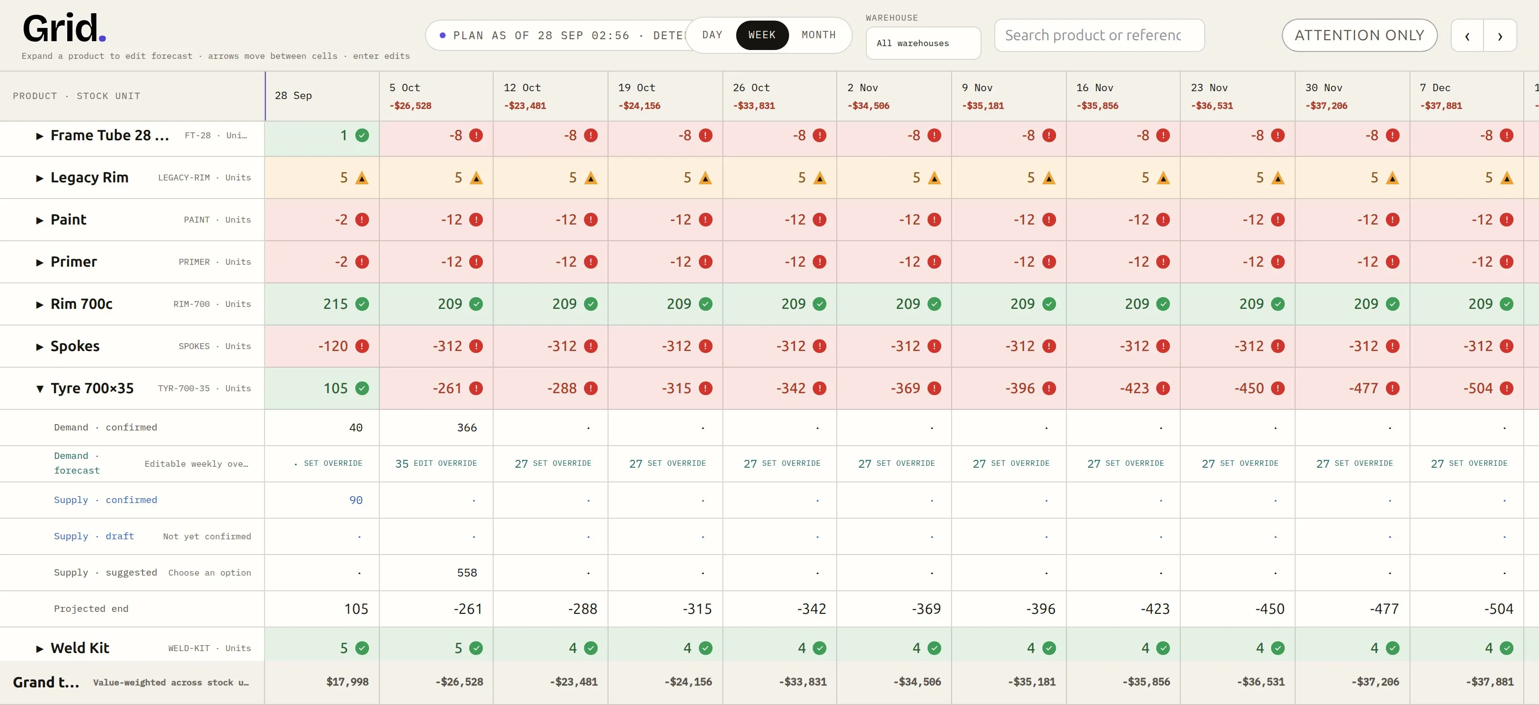The width and height of the screenshot is (1539, 705).
Task: Go to previous period with left arrow
Action: click(x=1467, y=36)
